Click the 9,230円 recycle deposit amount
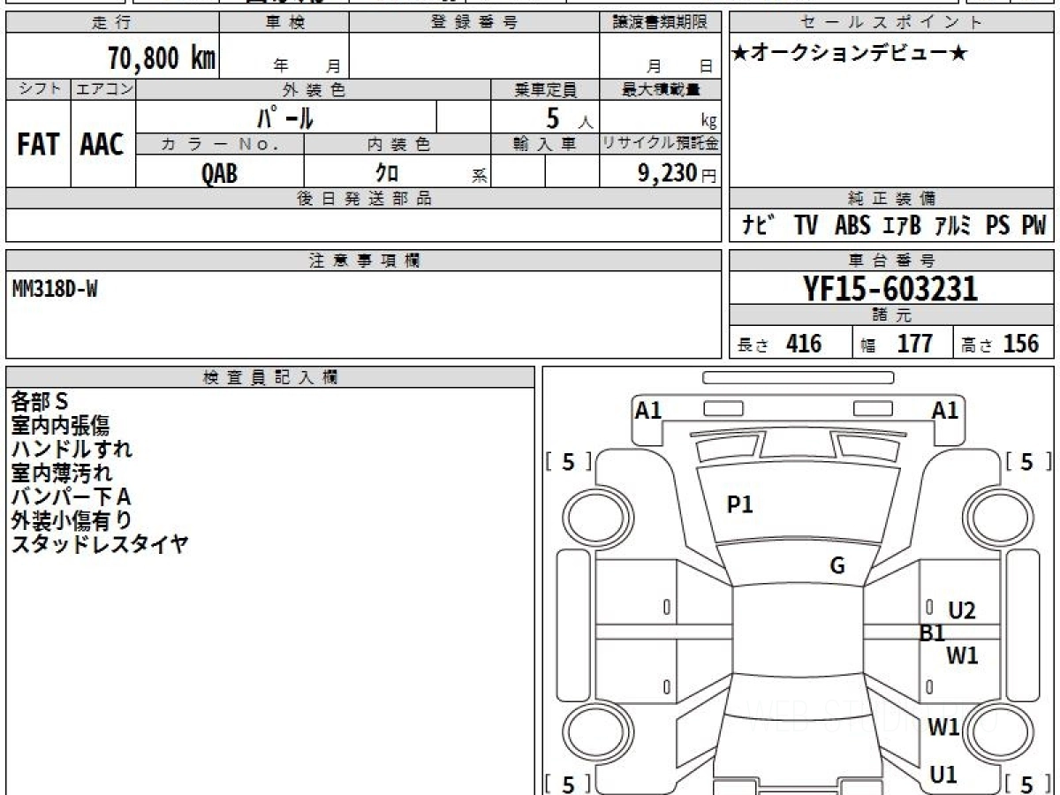 click(678, 172)
